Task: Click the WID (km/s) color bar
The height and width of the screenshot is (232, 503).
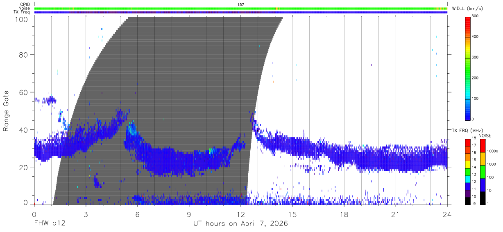Action: pyautogui.click(x=468, y=68)
